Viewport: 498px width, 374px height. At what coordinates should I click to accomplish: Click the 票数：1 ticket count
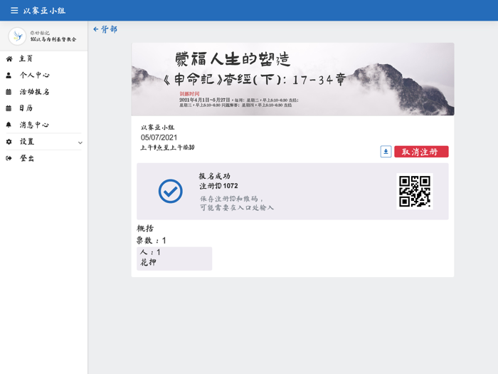tap(151, 241)
